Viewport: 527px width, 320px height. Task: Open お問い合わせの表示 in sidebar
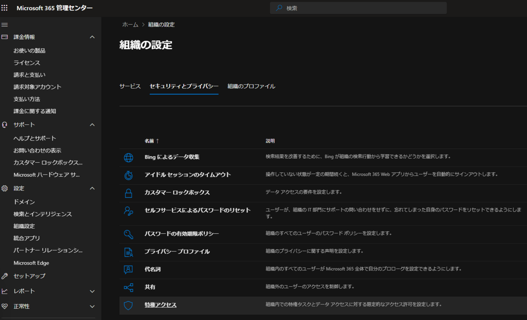pos(37,150)
